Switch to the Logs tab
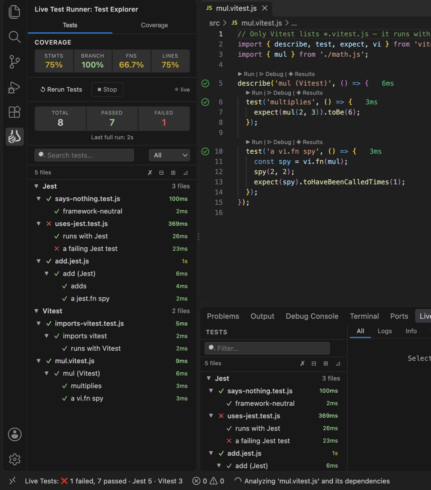 (384, 331)
